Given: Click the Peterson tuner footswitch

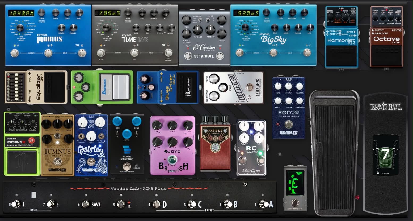Looking at the screenshot, I should tap(295, 203).
